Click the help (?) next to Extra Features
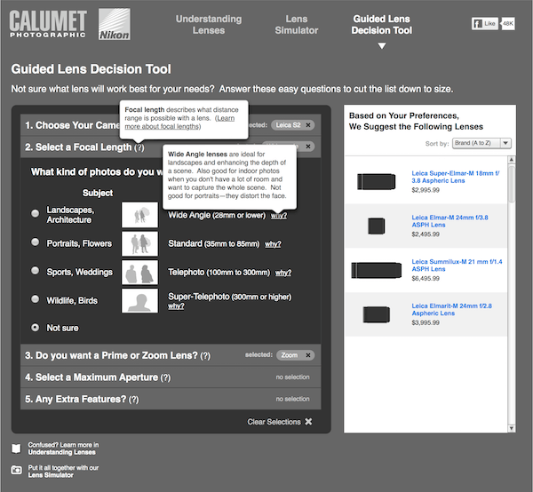This screenshot has width=533, height=492. (133, 400)
